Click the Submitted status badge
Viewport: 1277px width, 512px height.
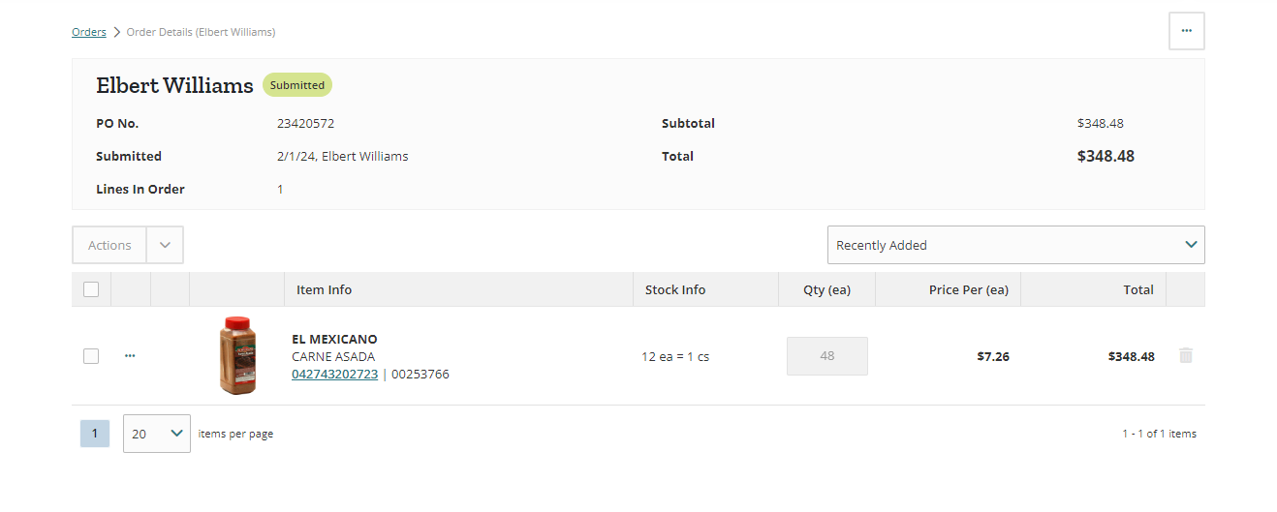pos(297,85)
